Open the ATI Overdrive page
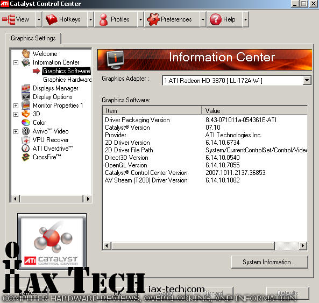The width and height of the screenshot is (319, 303). (x=53, y=149)
